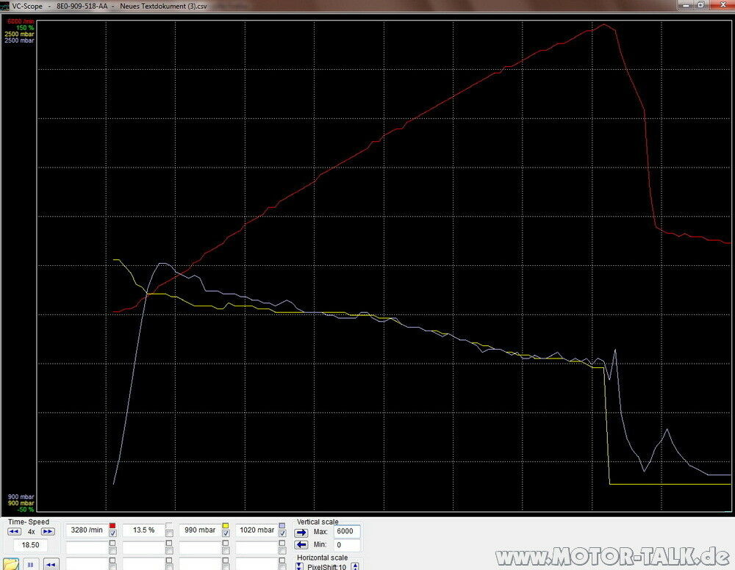The height and width of the screenshot is (570, 735).
Task: Click the vertical scale Min input field
Action: click(x=347, y=545)
